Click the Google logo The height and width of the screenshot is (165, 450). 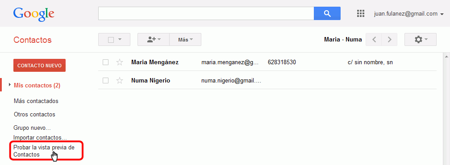33,14
